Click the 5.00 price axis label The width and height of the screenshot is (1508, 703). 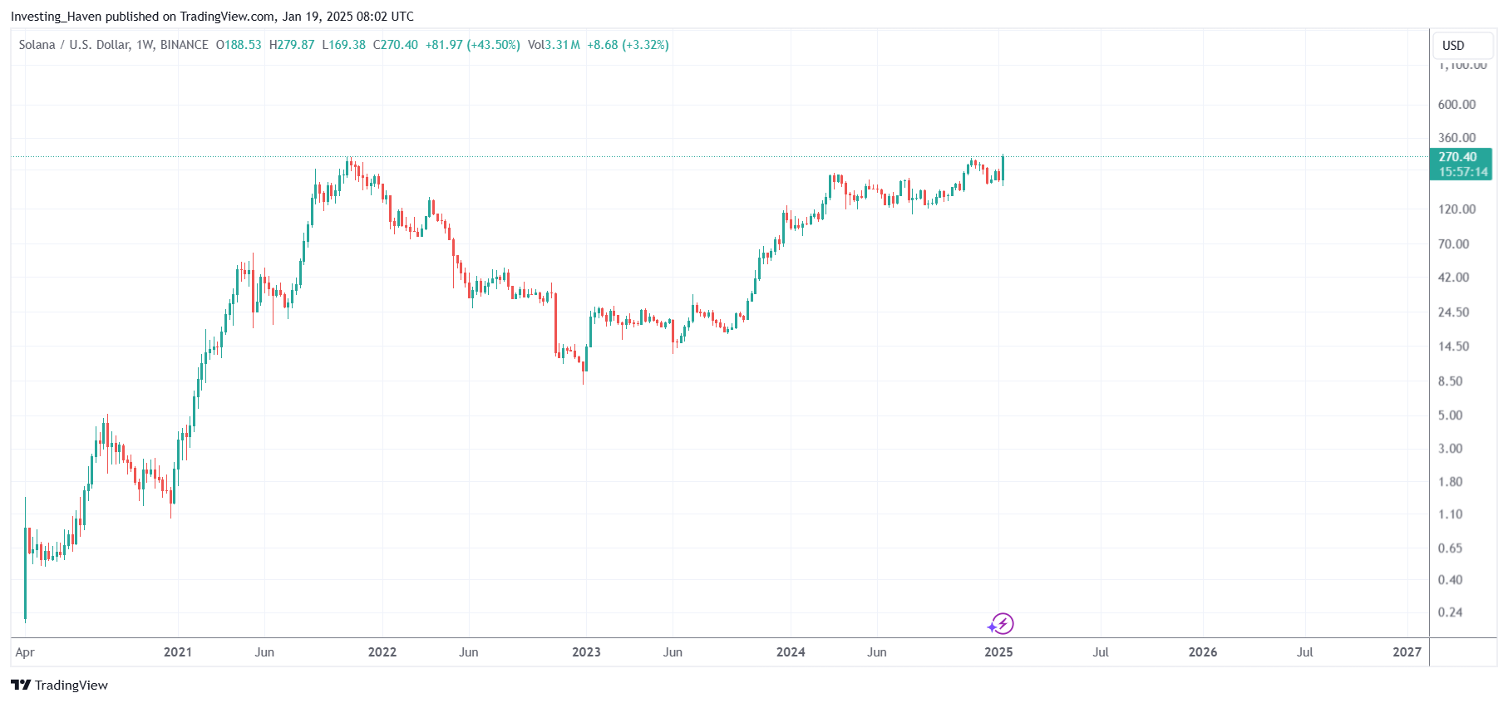coord(1450,415)
